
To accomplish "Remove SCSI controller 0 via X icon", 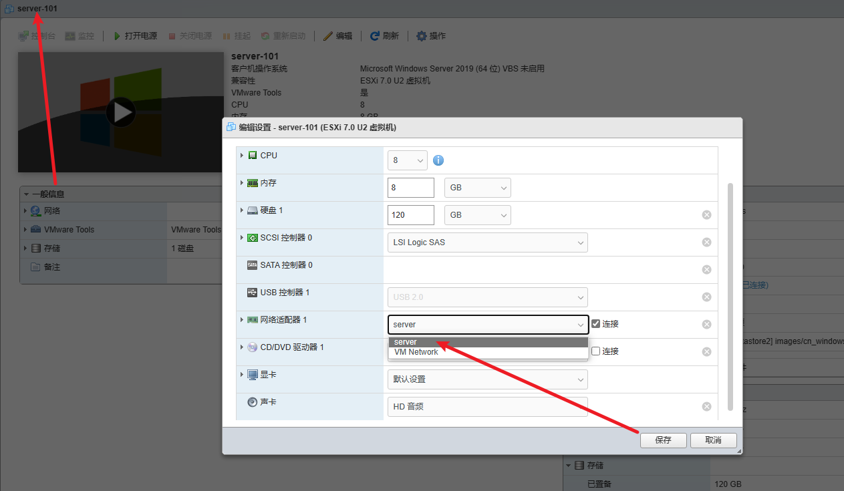I will [706, 242].
